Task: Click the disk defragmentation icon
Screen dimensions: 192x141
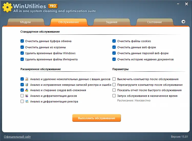Action: pyautogui.click(x=27, y=96)
